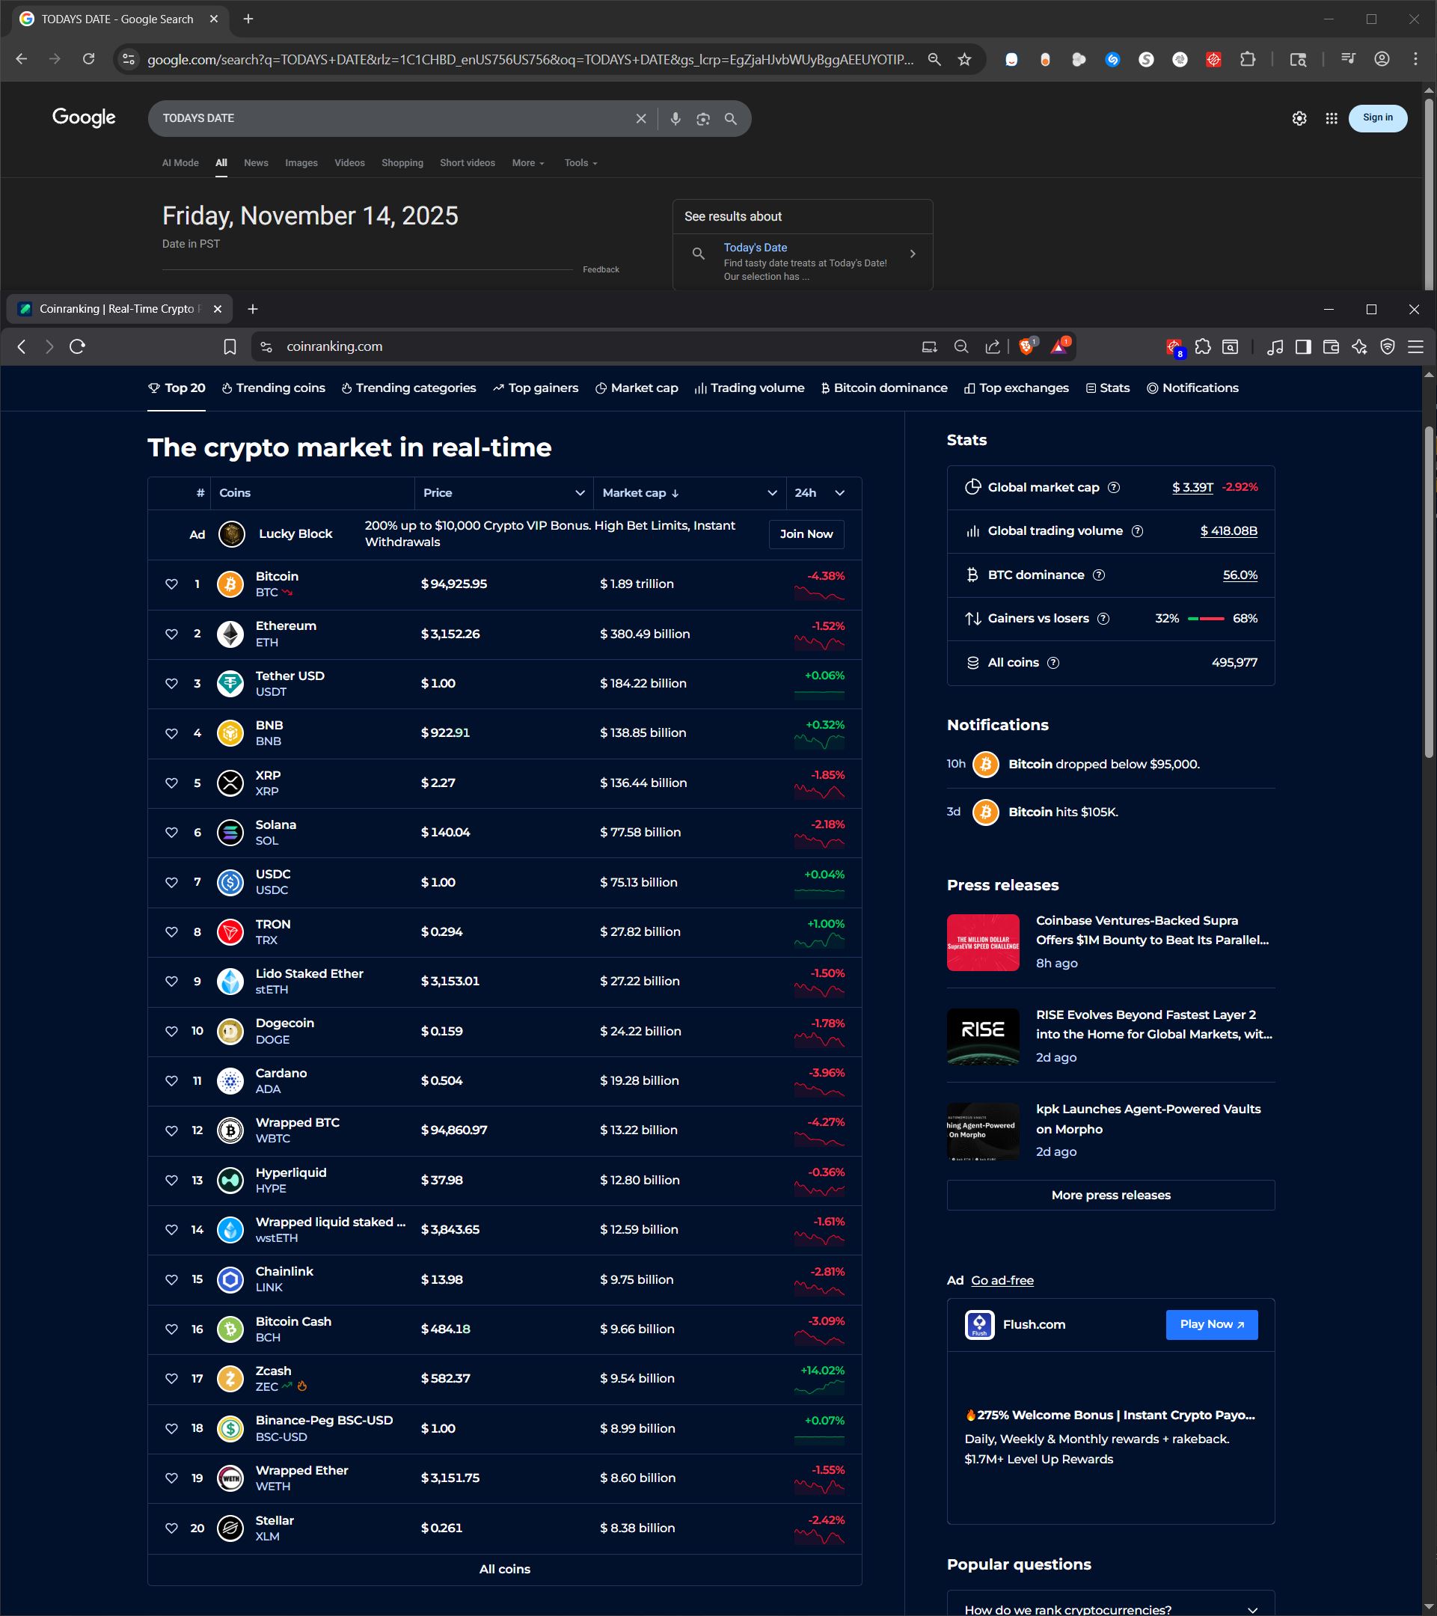Click Google voice search microphone icon

[x=675, y=119]
